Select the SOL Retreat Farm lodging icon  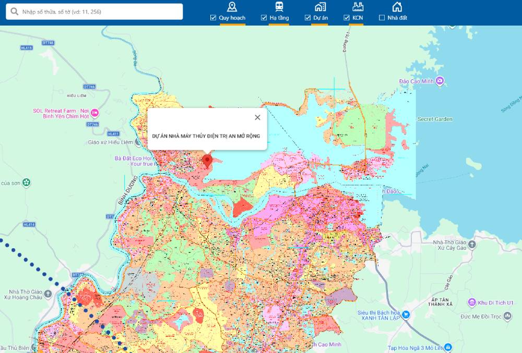tap(94, 113)
